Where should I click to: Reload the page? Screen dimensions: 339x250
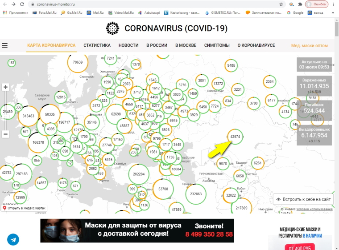click(x=23, y=4)
